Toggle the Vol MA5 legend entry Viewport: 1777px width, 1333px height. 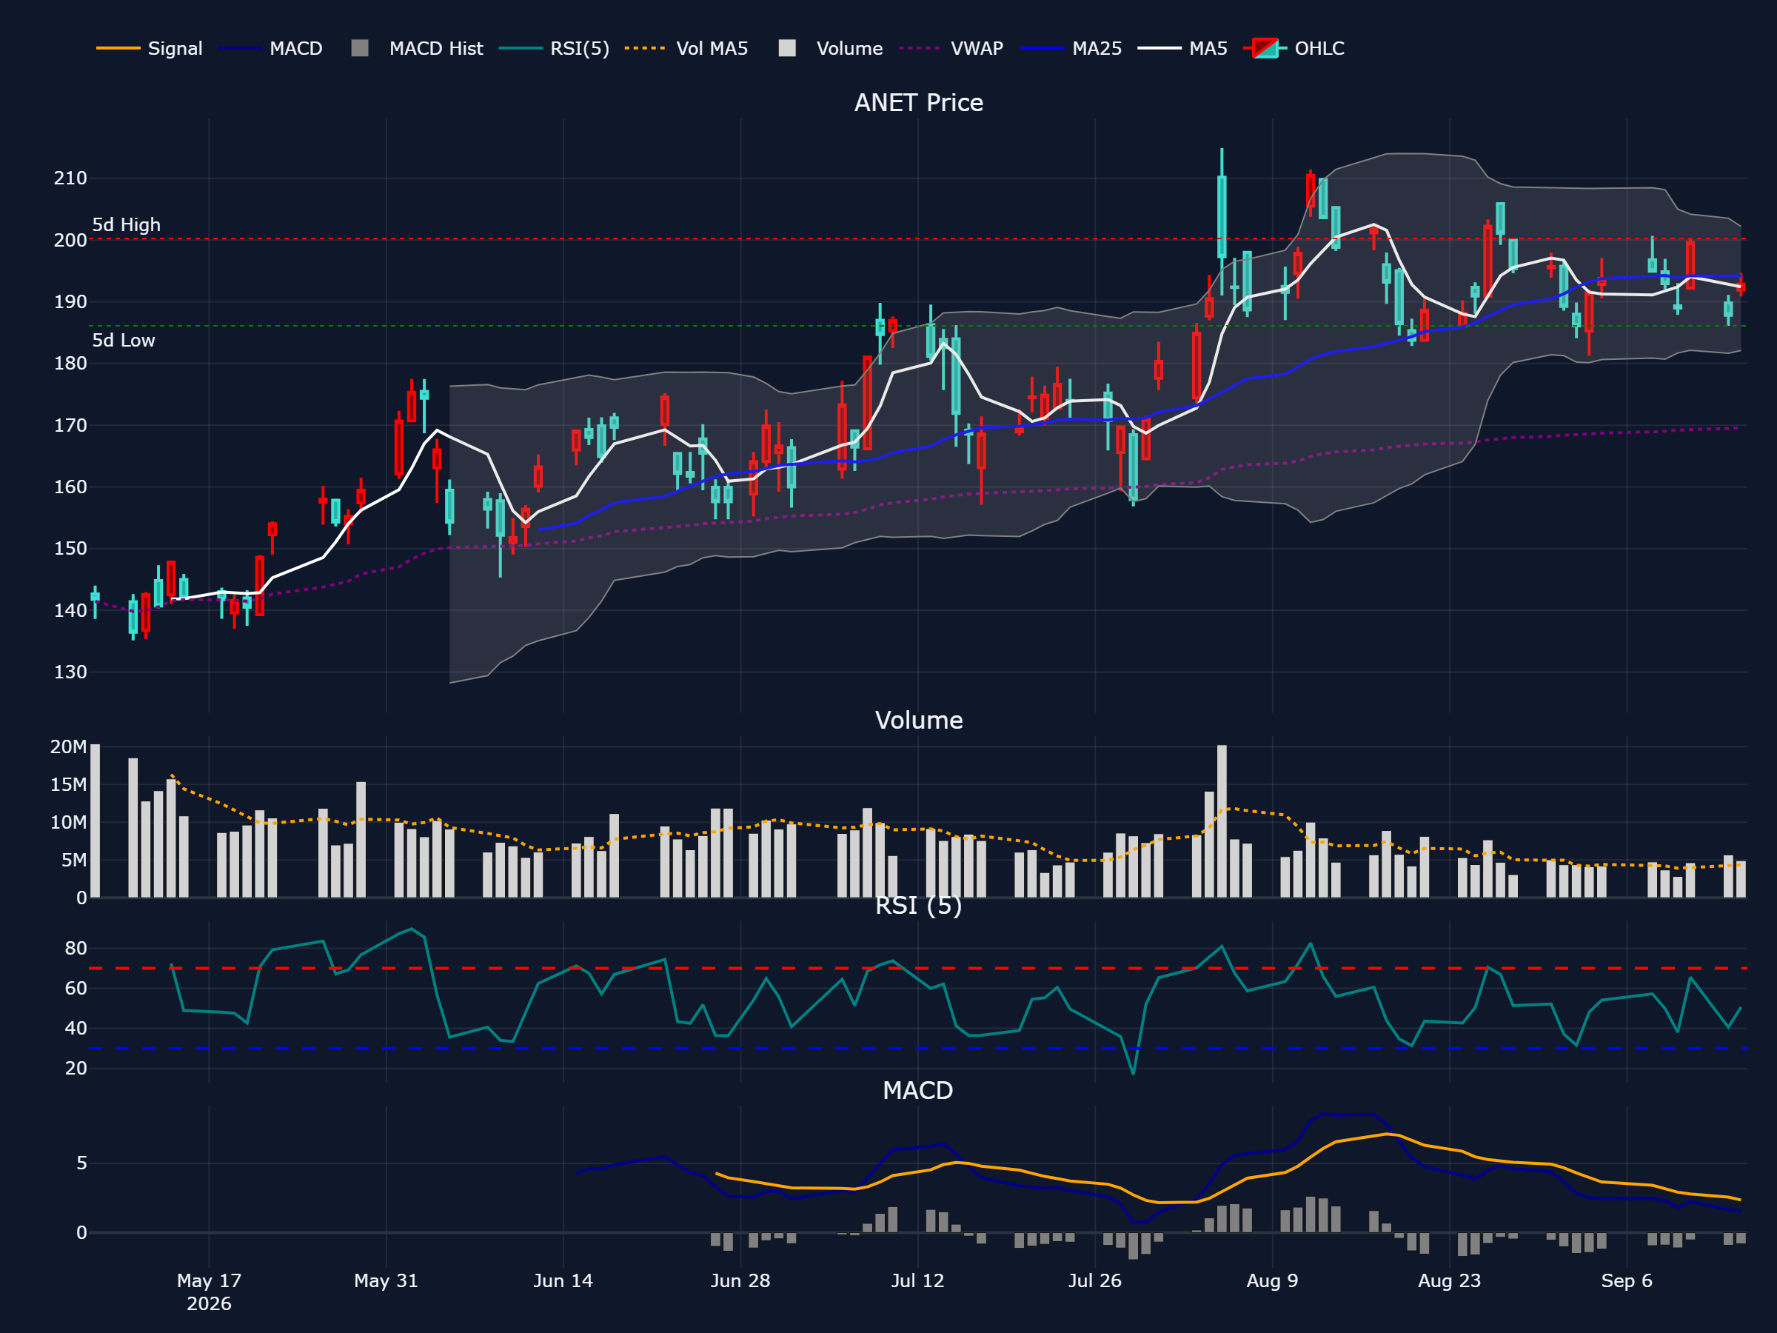click(686, 48)
